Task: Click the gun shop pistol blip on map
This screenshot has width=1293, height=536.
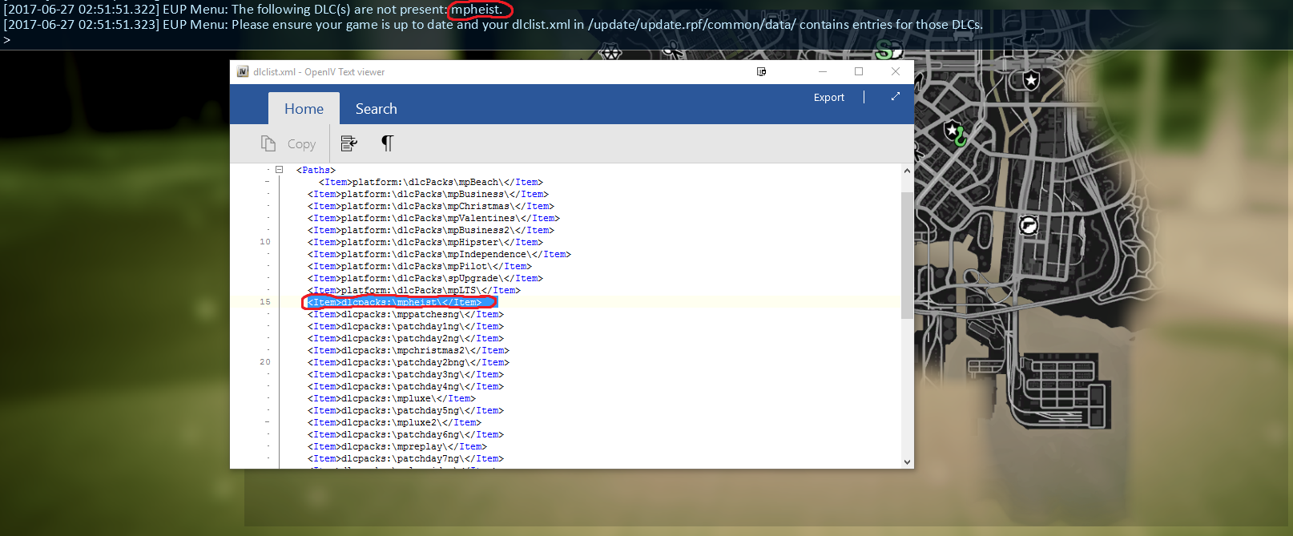Action: point(1029,225)
